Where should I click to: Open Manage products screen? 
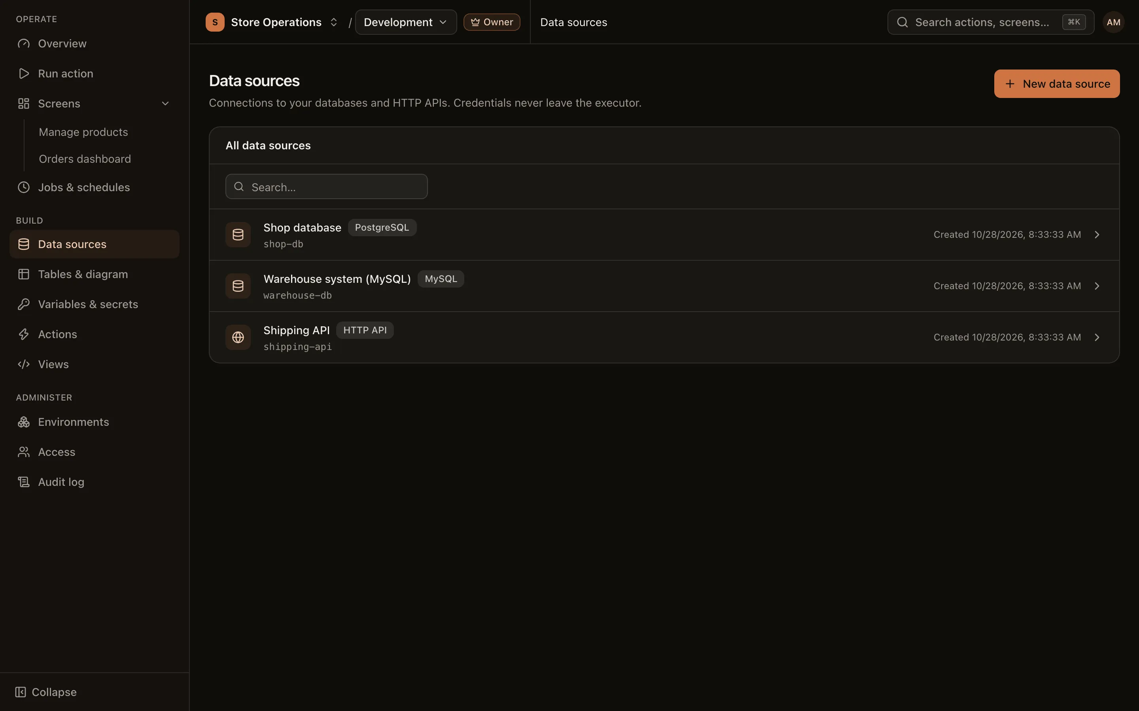click(x=83, y=132)
